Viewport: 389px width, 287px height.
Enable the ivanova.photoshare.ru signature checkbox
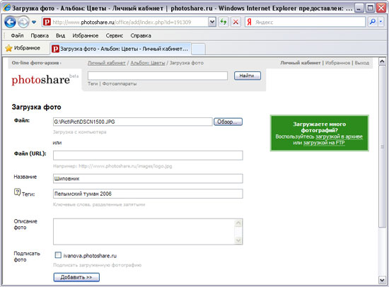point(58,255)
